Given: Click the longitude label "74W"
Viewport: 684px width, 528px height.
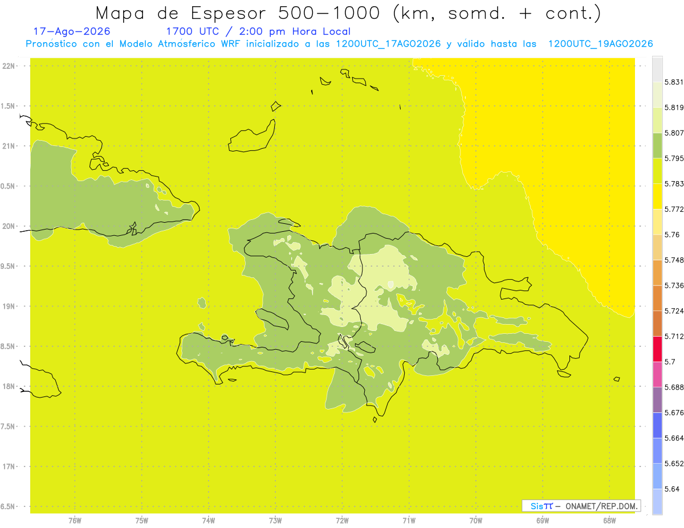Looking at the screenshot, I should click(x=209, y=521).
